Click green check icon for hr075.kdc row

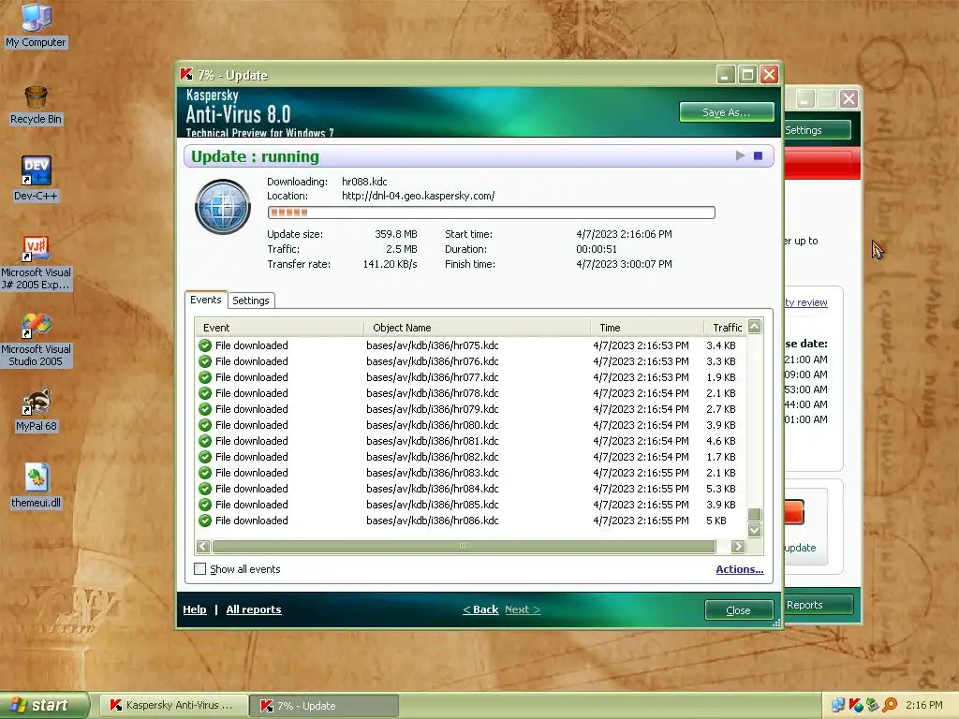[205, 345]
